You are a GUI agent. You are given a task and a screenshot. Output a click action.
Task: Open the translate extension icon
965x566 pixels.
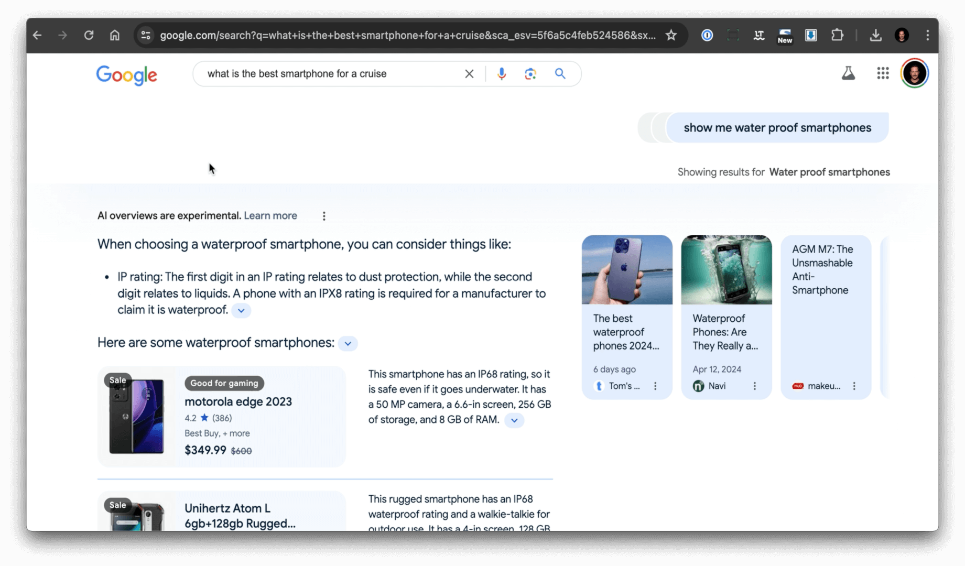click(x=758, y=35)
